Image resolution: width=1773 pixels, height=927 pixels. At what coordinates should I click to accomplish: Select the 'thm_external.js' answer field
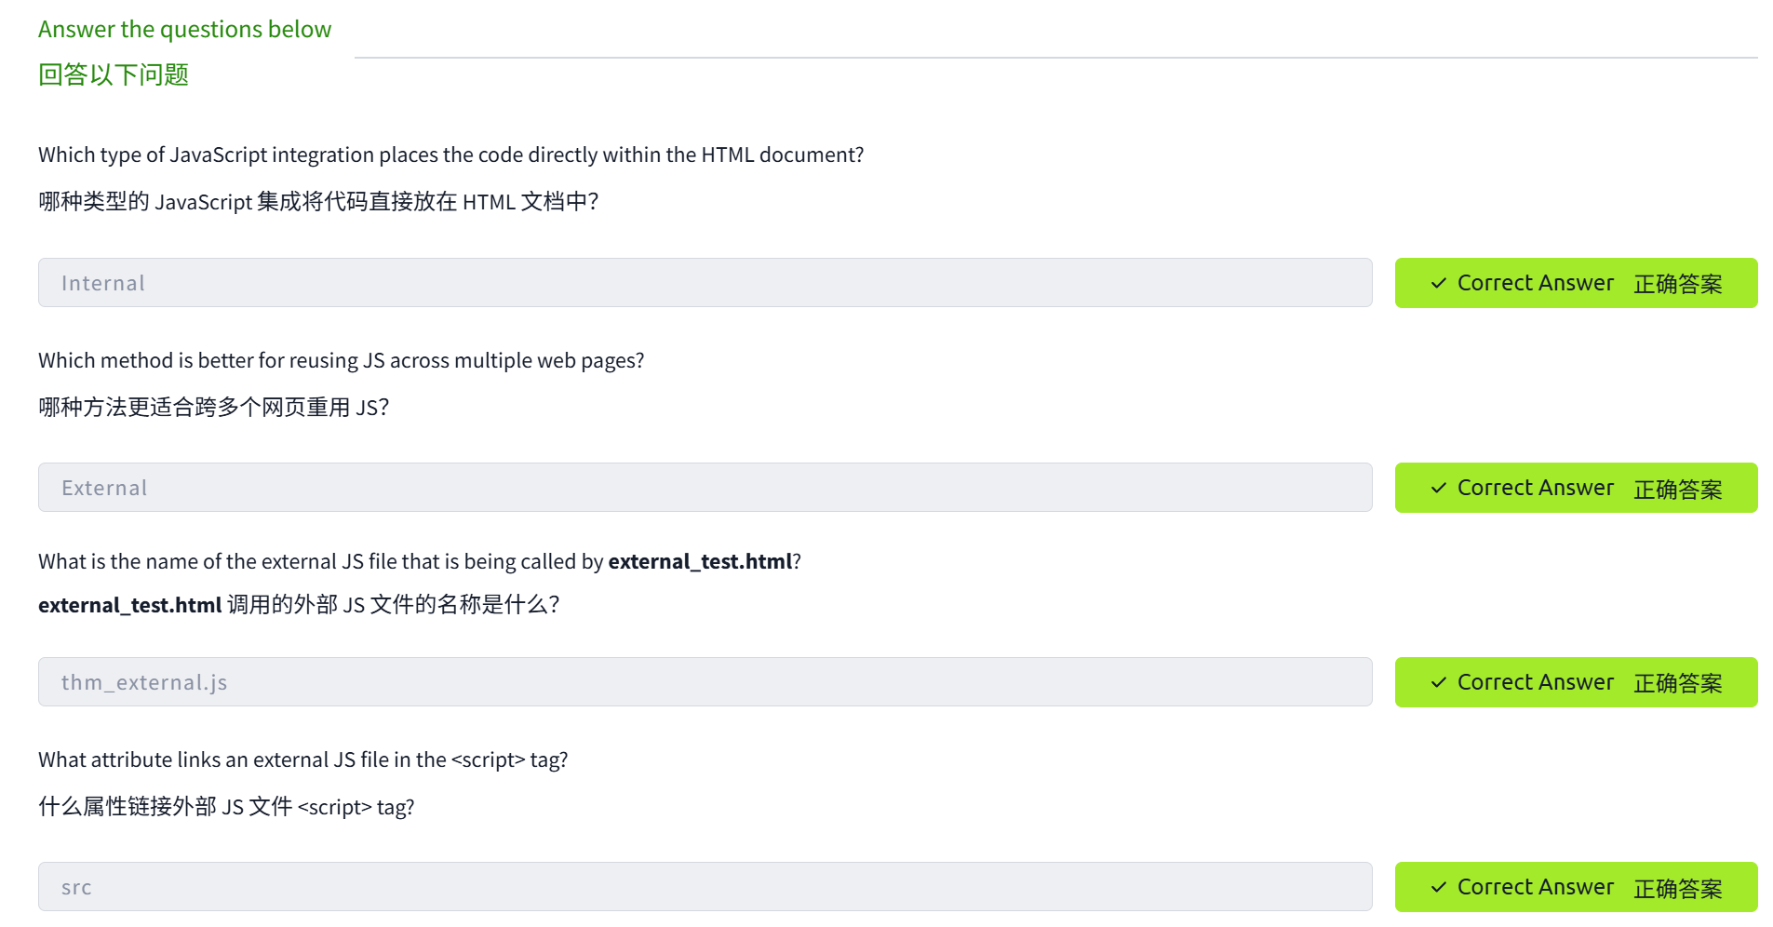tap(705, 682)
